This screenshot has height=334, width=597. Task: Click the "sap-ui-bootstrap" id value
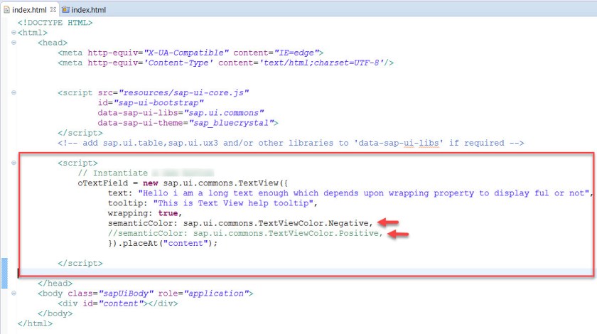pyautogui.click(x=158, y=103)
